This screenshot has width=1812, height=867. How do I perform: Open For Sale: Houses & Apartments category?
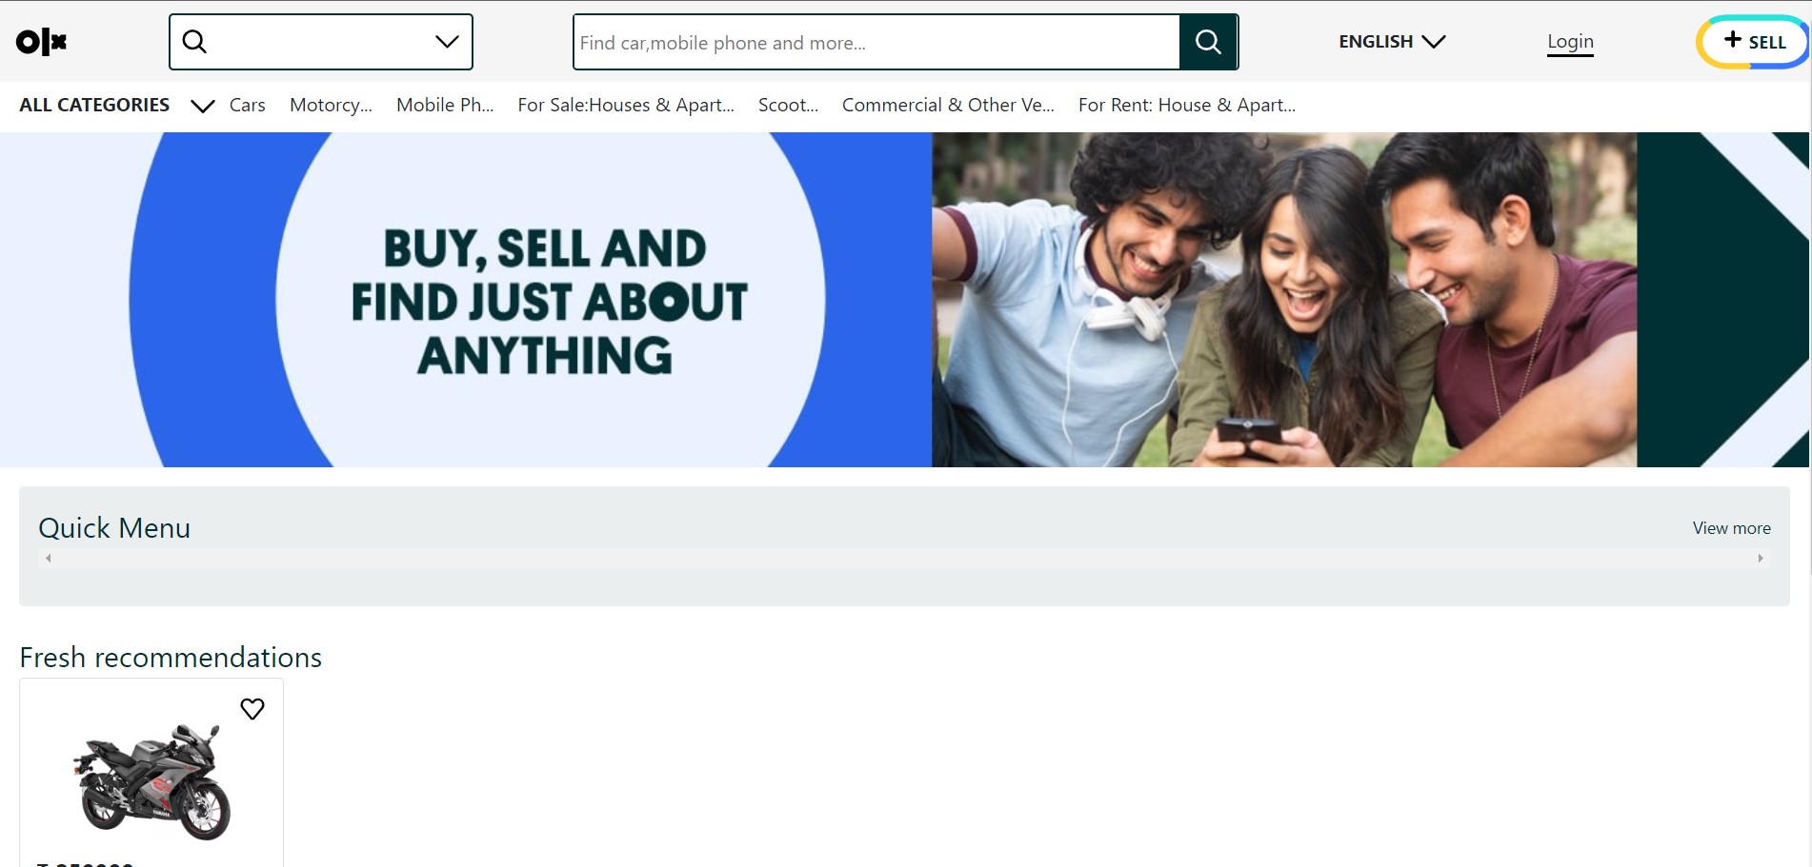click(x=626, y=106)
